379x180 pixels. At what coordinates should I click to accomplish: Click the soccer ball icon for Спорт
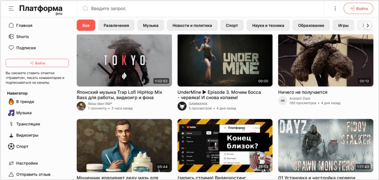pos(11,147)
